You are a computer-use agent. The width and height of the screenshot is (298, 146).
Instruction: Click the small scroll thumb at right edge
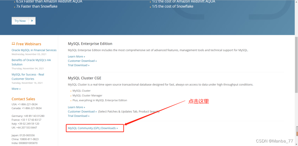297,131
